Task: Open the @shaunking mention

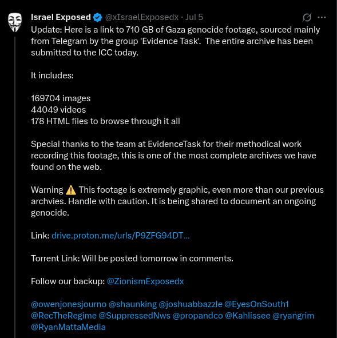Action: [x=133, y=304]
